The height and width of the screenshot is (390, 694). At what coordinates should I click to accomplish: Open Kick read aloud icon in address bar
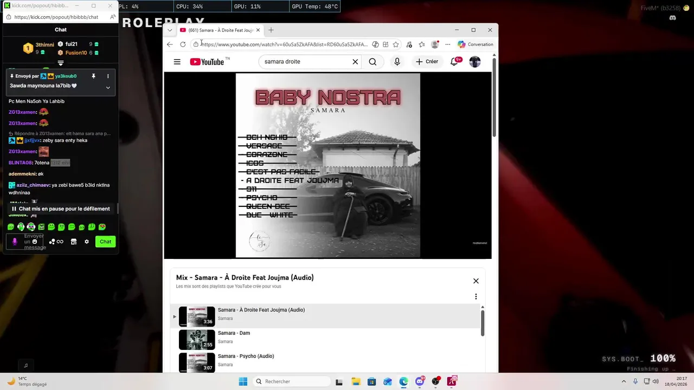(112, 17)
